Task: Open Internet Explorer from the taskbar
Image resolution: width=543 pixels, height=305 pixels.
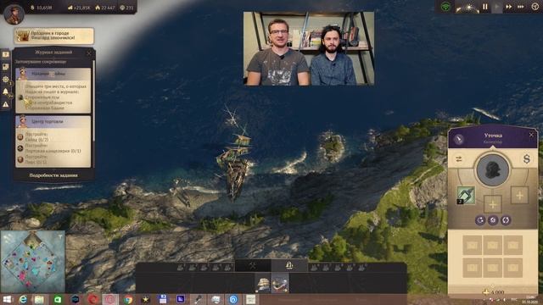Action: 23,299
